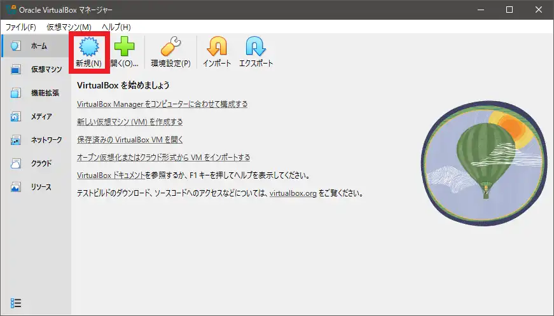The image size is (554, 316).
Task: Open the Machine (仮想マシン(M)) menu
Action: (69, 27)
